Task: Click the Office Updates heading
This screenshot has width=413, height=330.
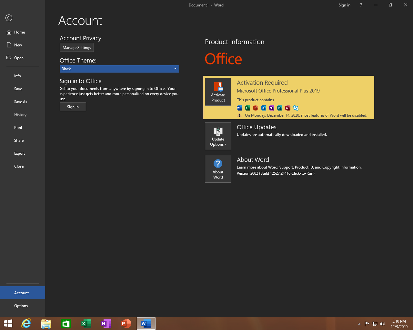Action: pos(257,127)
